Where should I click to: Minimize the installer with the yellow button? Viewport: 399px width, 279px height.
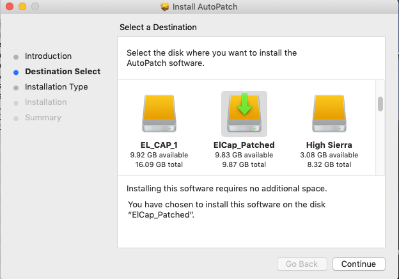[x=22, y=7]
